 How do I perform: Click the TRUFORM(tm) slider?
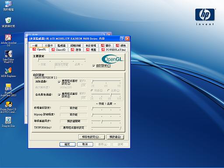pos(106,128)
